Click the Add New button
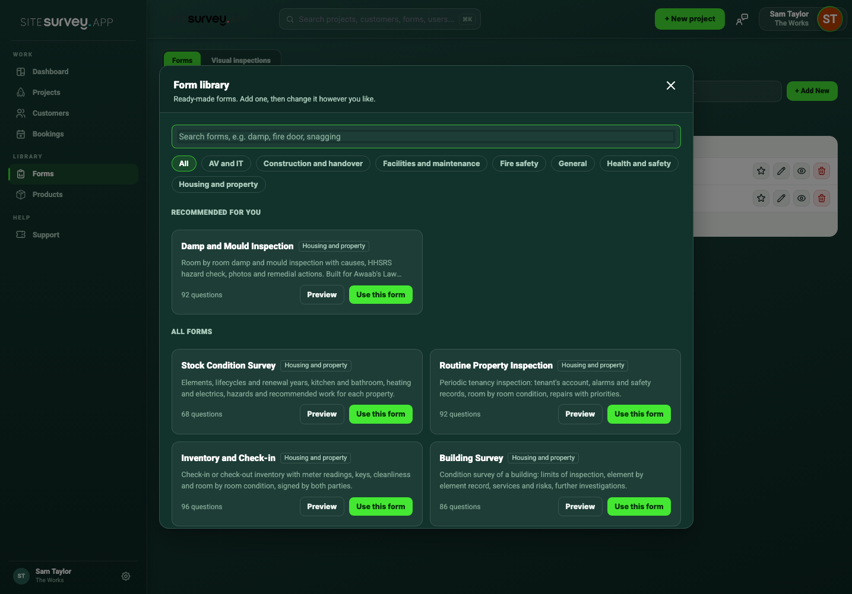The height and width of the screenshot is (594, 852). [x=812, y=91]
